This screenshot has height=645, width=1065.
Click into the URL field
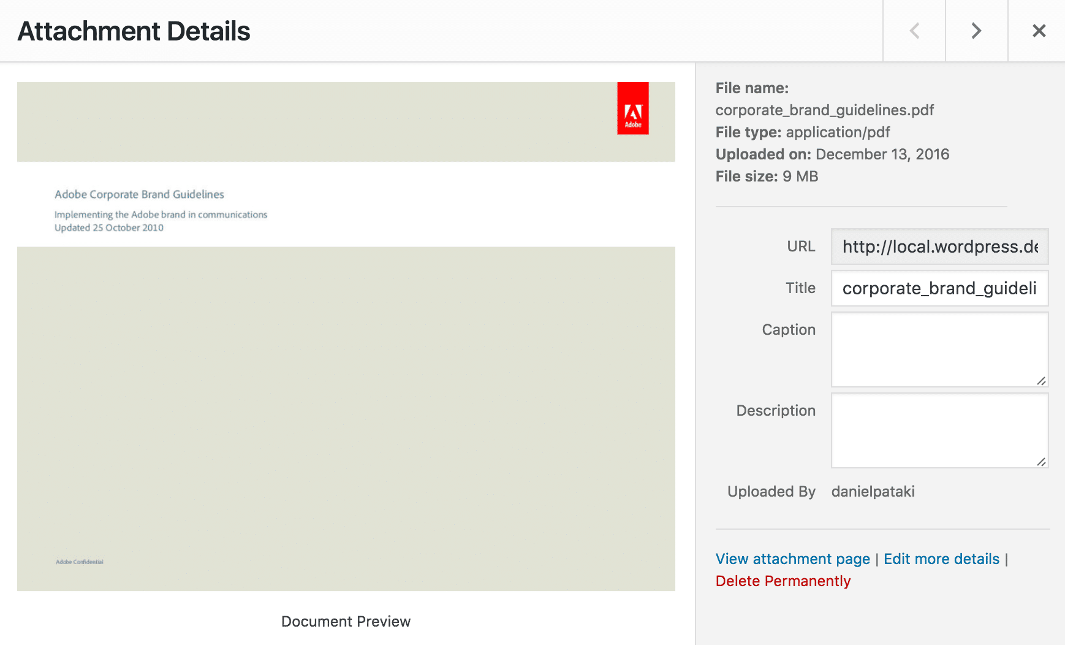point(939,246)
